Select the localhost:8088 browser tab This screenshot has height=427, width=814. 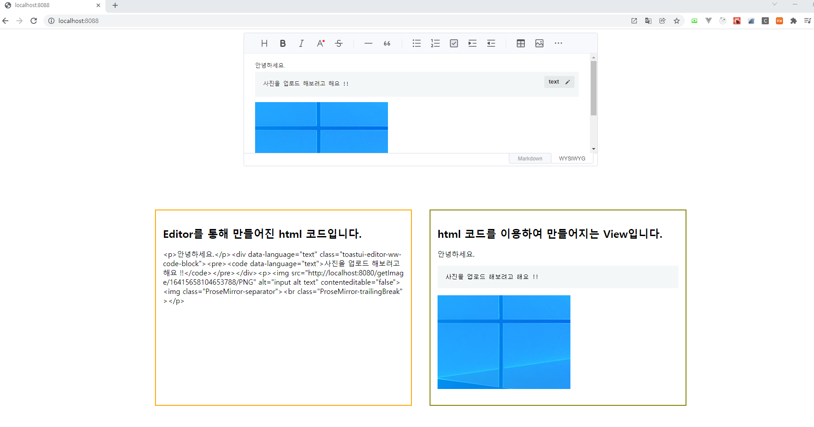click(x=52, y=5)
